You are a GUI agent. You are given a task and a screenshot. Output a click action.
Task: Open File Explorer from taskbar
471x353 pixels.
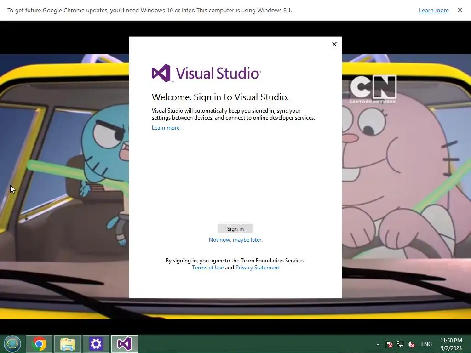(68, 344)
